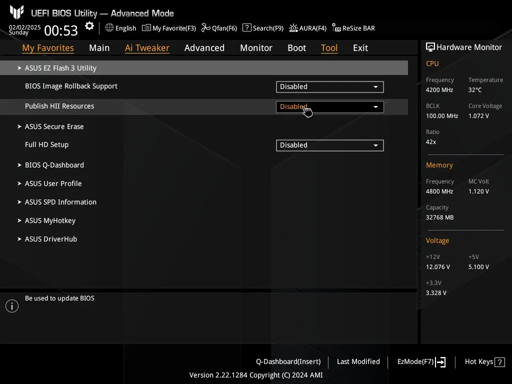The height and width of the screenshot is (384, 512).
Task: Toggle the ReSize BAR icon
Action: pyautogui.click(x=336, y=28)
